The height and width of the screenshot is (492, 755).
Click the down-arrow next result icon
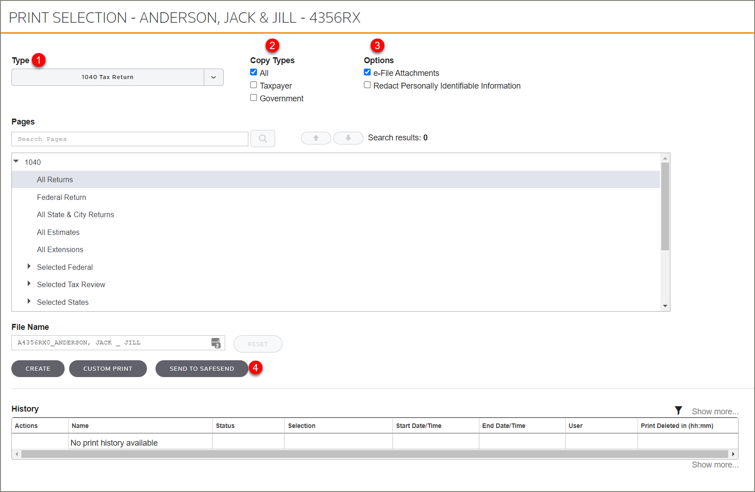pos(348,138)
